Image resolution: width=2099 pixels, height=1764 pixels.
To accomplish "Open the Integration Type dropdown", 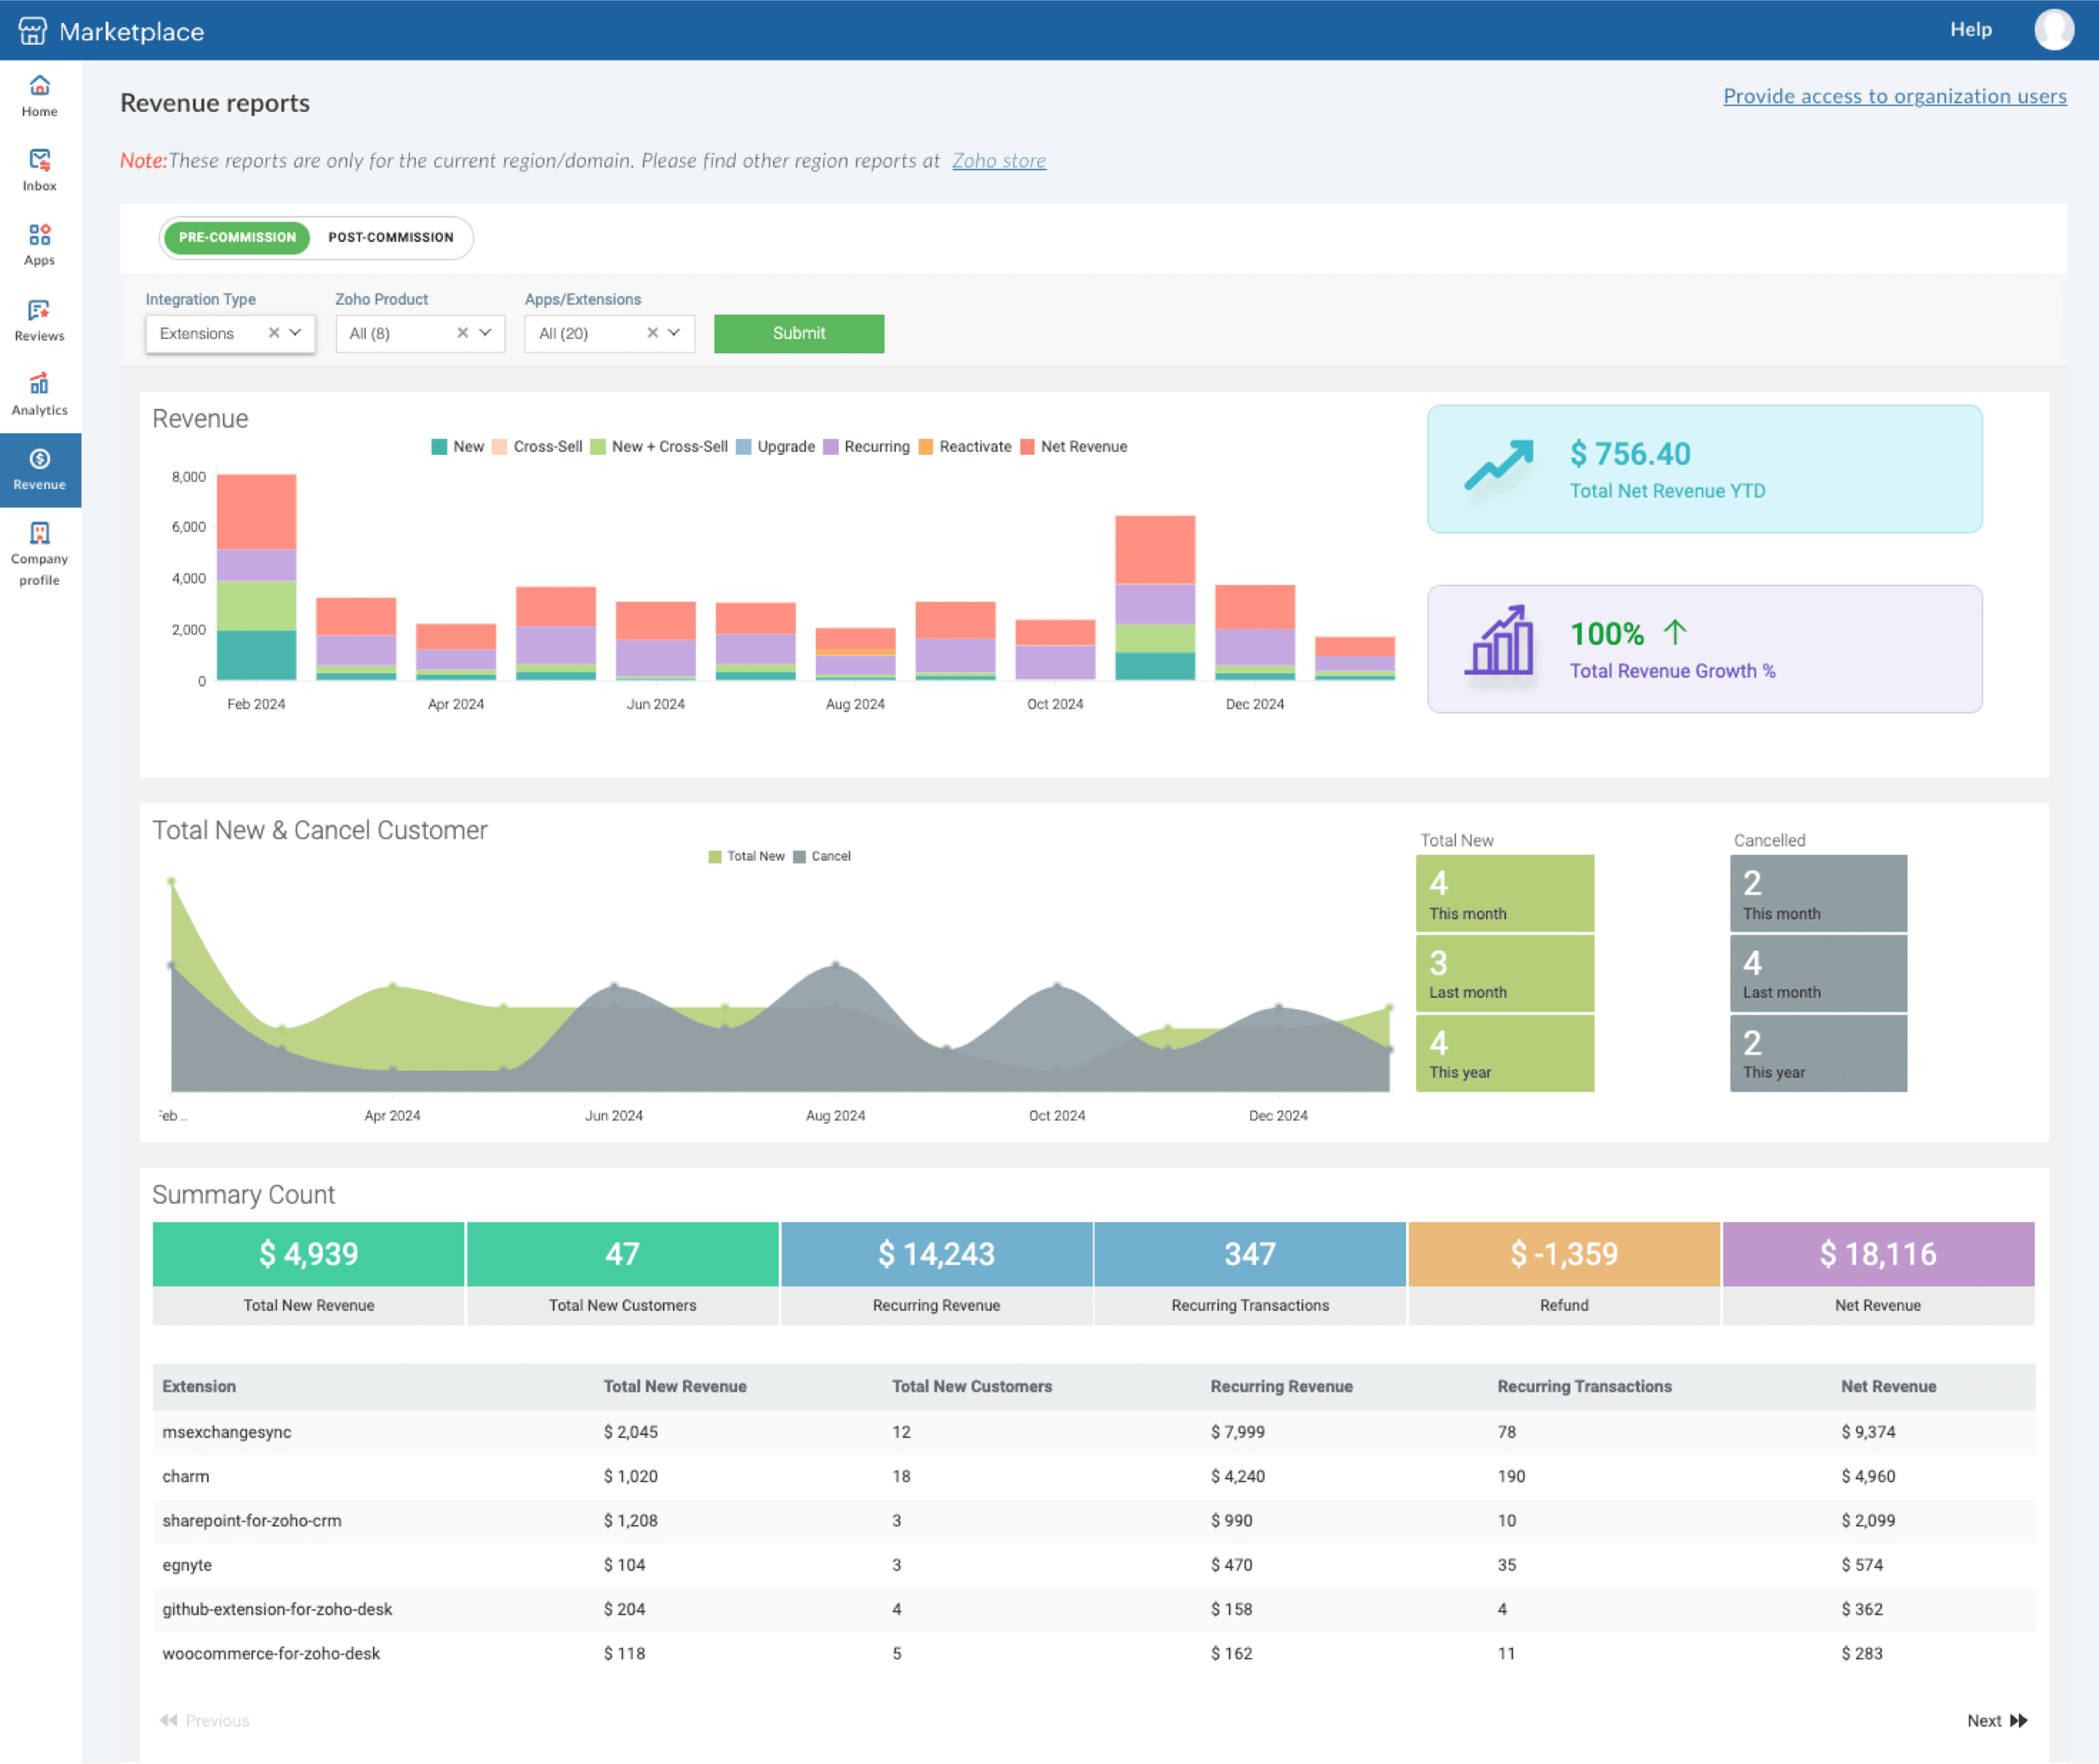I will pos(230,333).
